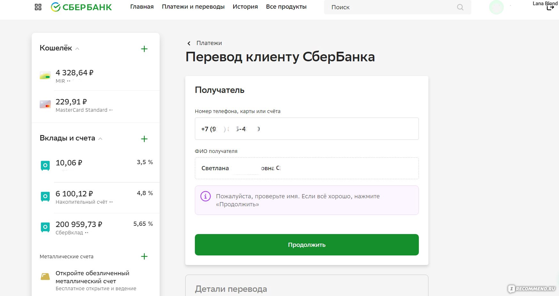Screen dimensions: 559x296
Task: Click the Получатель heading
Action: click(x=220, y=90)
